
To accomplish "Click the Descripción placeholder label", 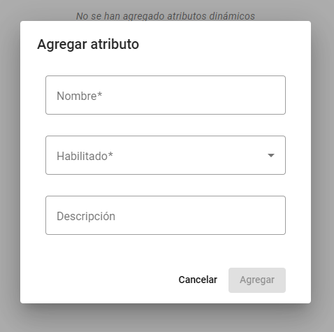I will coord(86,216).
